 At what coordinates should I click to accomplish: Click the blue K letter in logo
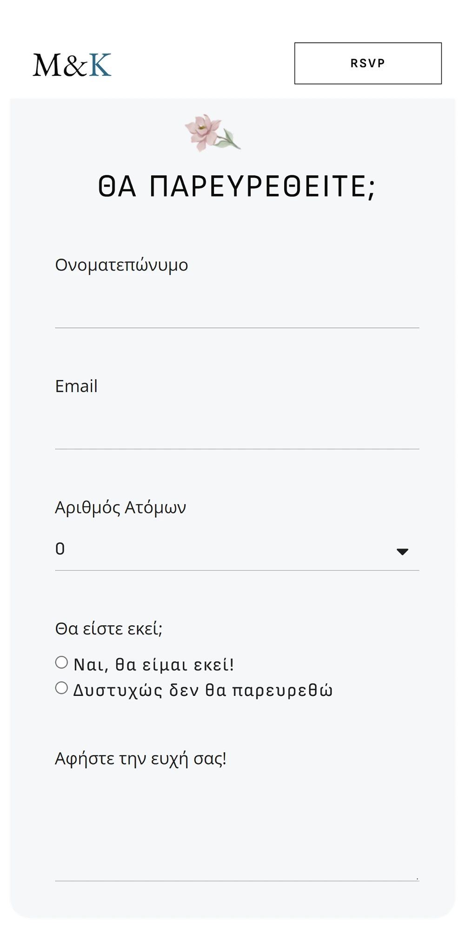(x=100, y=65)
